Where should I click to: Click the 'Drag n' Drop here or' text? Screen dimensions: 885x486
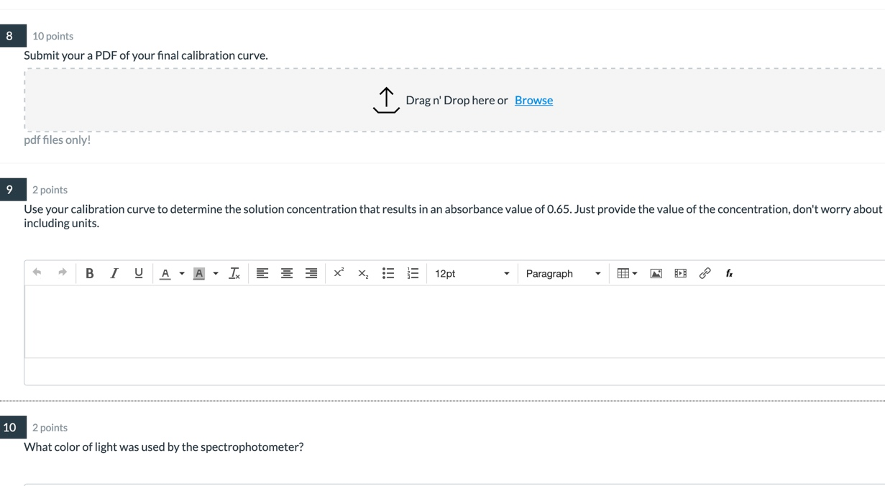[457, 100]
